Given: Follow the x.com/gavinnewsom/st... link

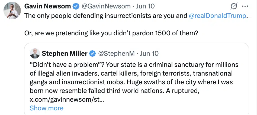Looking at the screenshot, I should coord(67,100).
